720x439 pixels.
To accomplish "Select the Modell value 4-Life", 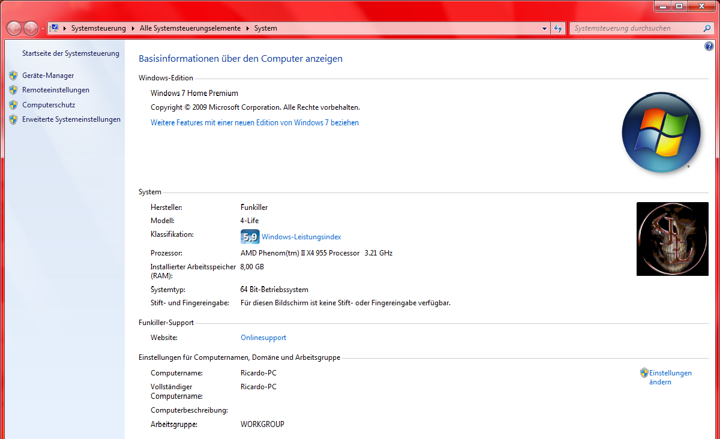I will [x=250, y=221].
